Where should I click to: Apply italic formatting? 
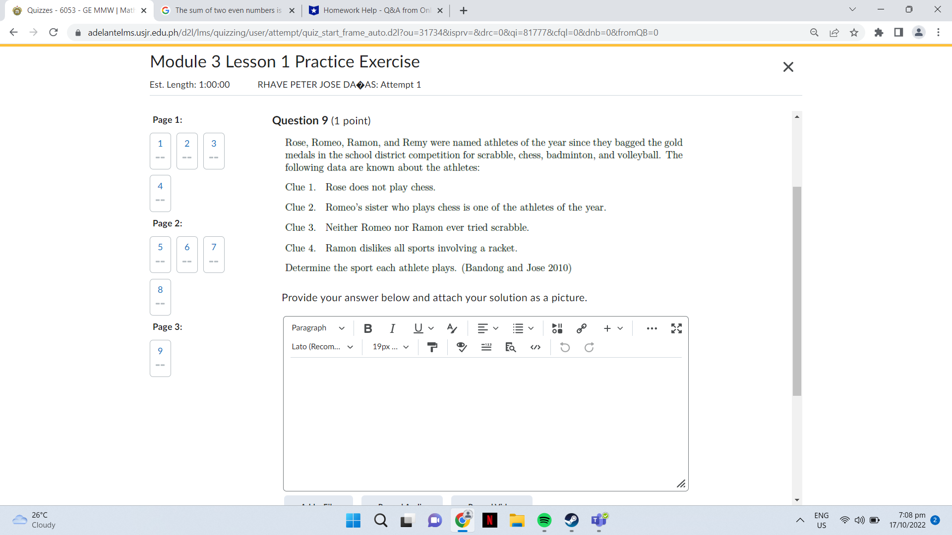pos(392,328)
